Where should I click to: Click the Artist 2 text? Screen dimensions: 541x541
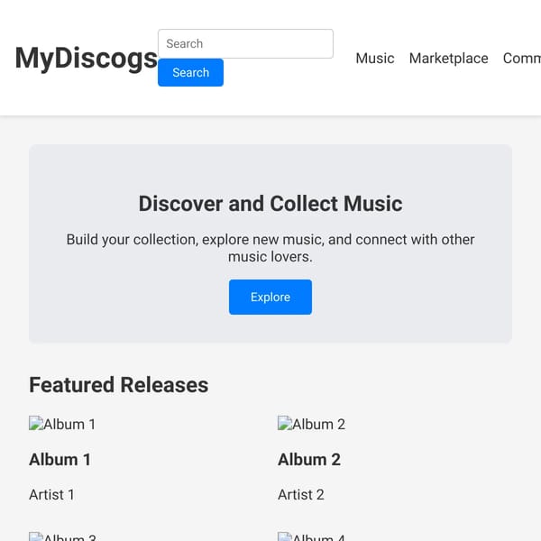point(301,495)
